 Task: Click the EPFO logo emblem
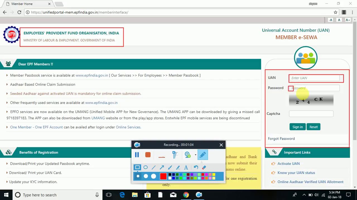tap(11, 35)
